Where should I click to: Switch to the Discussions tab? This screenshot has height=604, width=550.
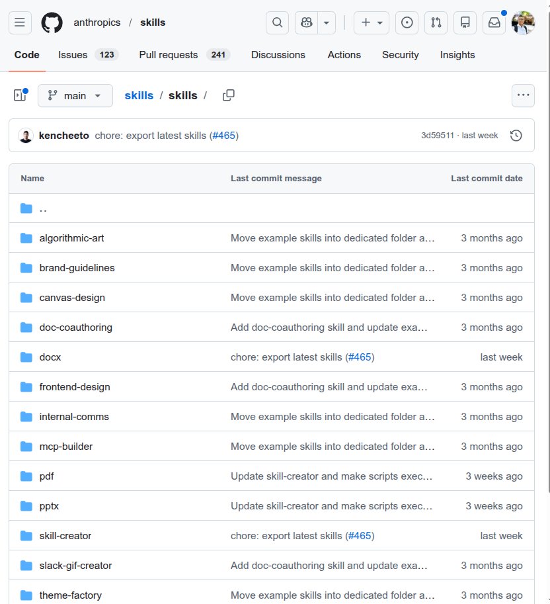[278, 55]
